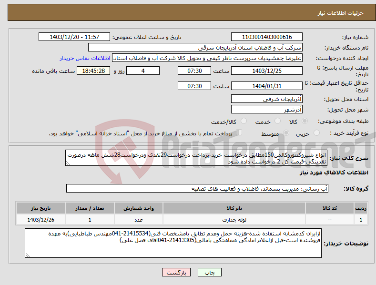The image size is (376, 285).
Task: Click the resize grip of buyer notes textarea
Action: point(28,255)
